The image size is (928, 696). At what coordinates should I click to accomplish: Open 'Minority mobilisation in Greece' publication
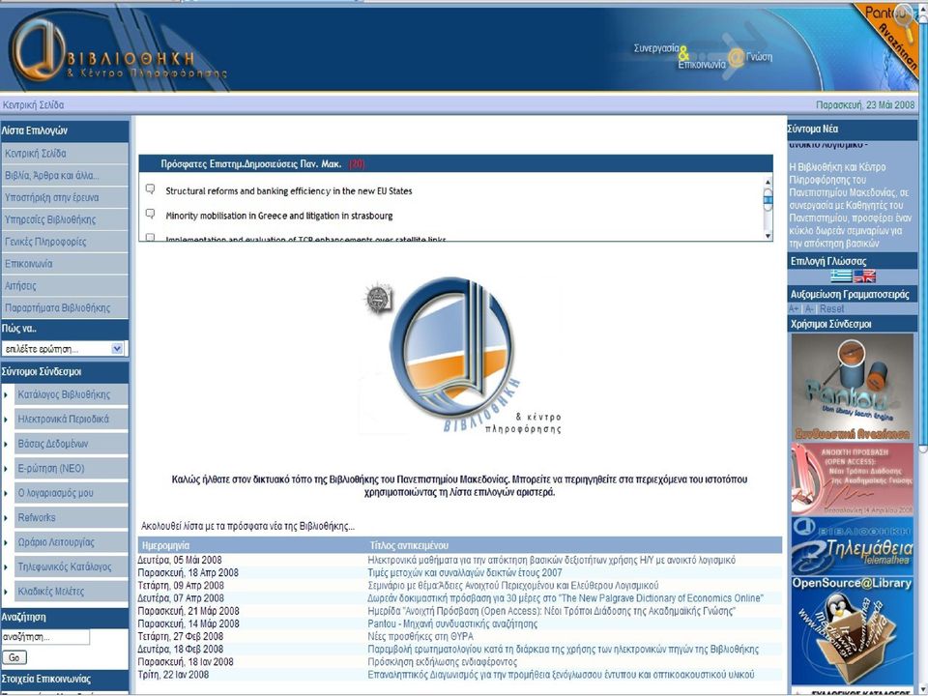[x=278, y=216]
